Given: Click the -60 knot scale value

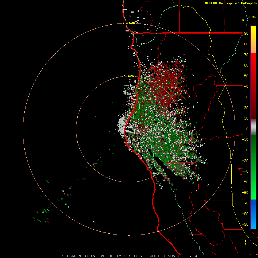Looking at the screenshot, I should click(245, 193).
